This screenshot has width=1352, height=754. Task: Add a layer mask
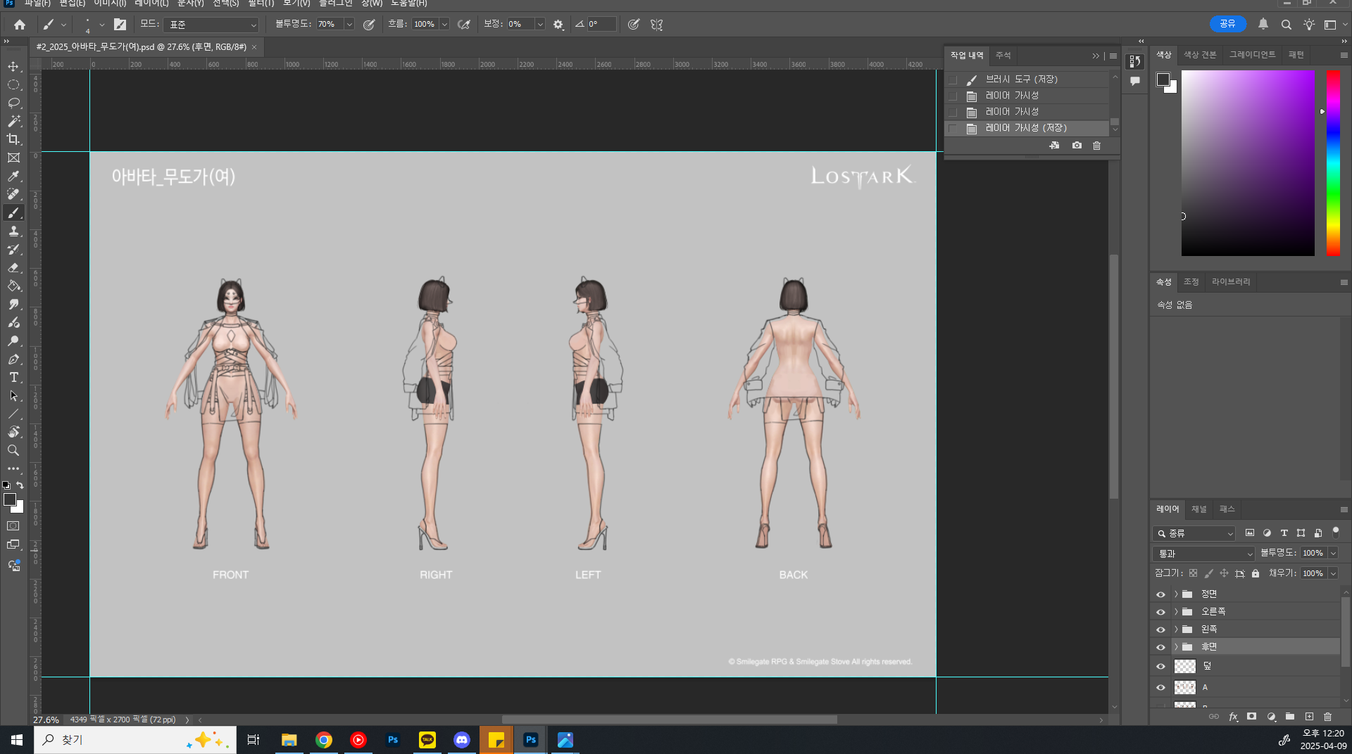(1251, 717)
